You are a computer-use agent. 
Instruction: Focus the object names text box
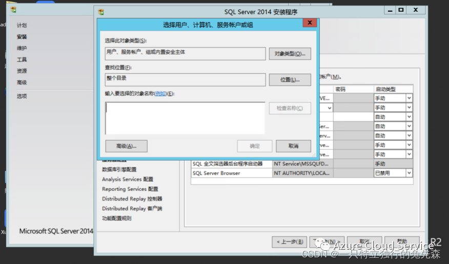(x=185, y=118)
